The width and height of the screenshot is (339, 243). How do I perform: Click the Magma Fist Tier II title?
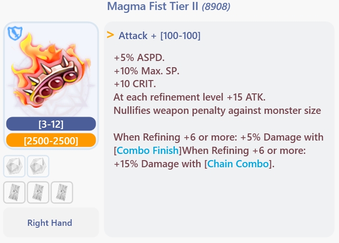point(153,7)
